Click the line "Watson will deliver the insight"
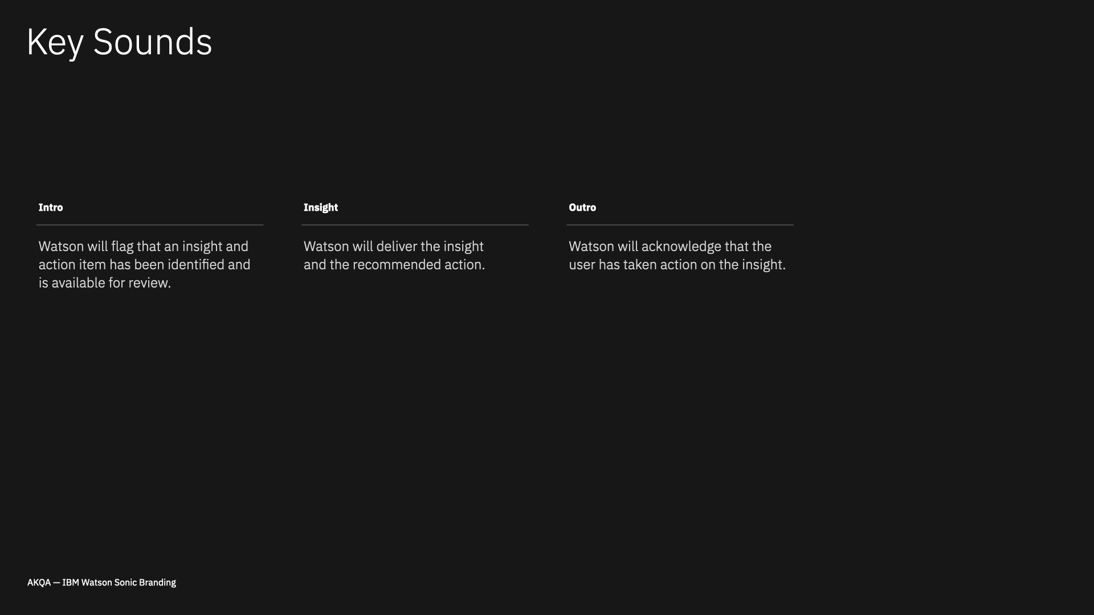The image size is (1094, 615). click(394, 247)
